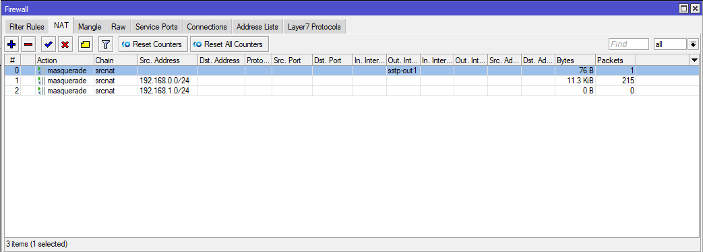Sort by Packets column header
Viewport: 703px width, 252px height.
click(615, 60)
